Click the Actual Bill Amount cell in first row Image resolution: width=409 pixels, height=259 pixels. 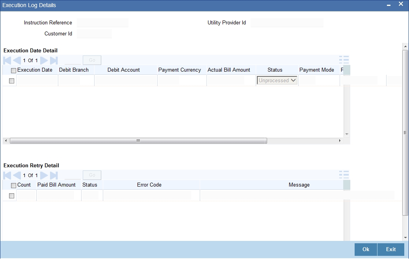226,81
